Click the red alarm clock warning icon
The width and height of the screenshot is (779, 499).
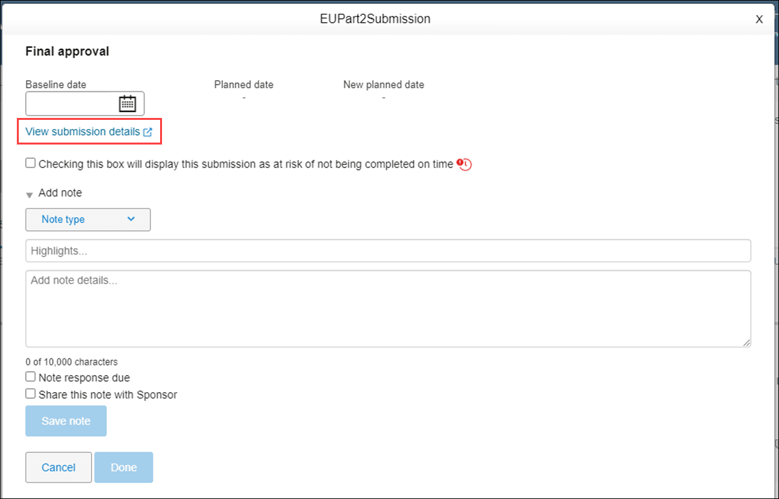[464, 165]
